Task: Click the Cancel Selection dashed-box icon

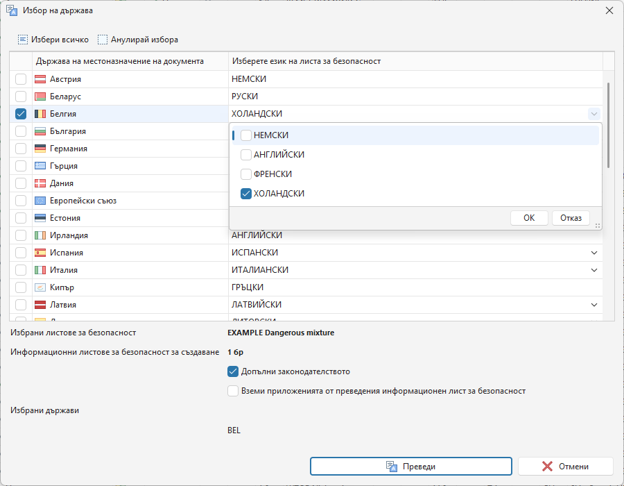Action: (x=103, y=40)
